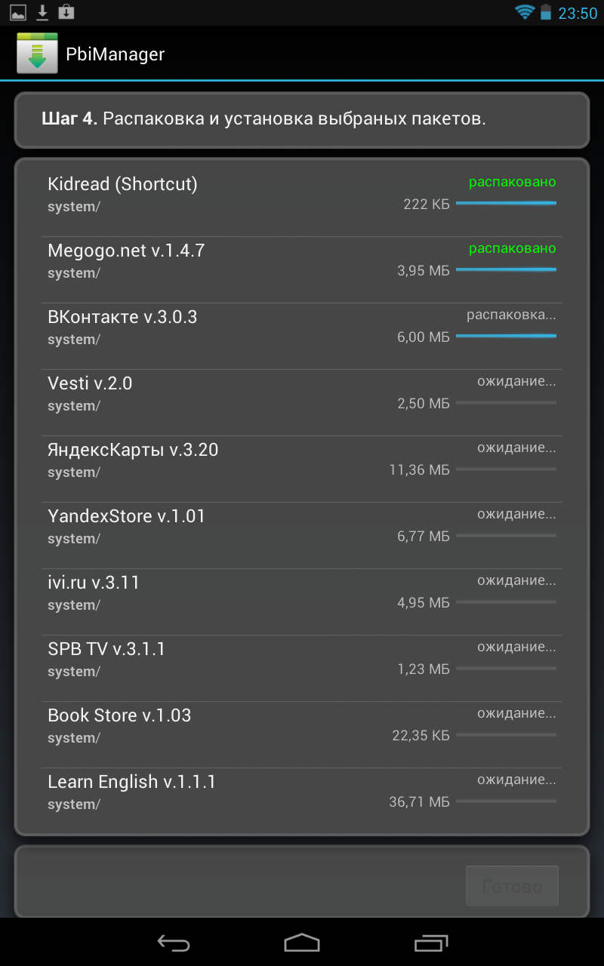Tap the Android Back navigation button

(x=174, y=942)
